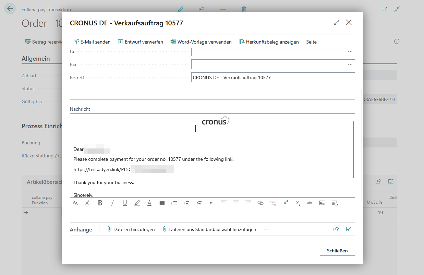Open Herkunftsbeleg anzeigen
The image size is (424, 275).
269,42
